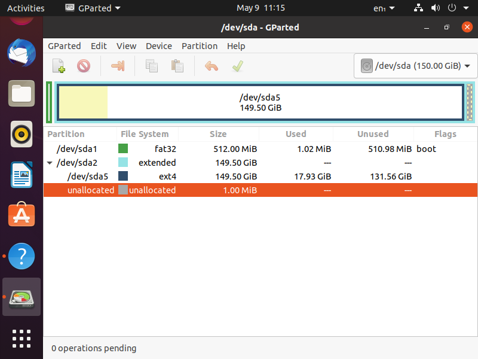The image size is (478, 359).
Task: Open Thunderbird Mail from the dock
Action: tap(22, 53)
